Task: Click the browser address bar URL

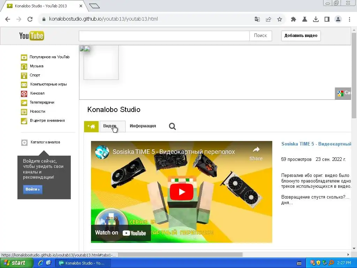Action: pos(103,19)
